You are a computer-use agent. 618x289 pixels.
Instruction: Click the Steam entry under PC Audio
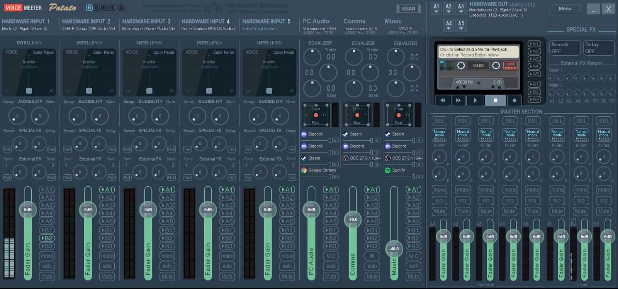tap(311, 158)
